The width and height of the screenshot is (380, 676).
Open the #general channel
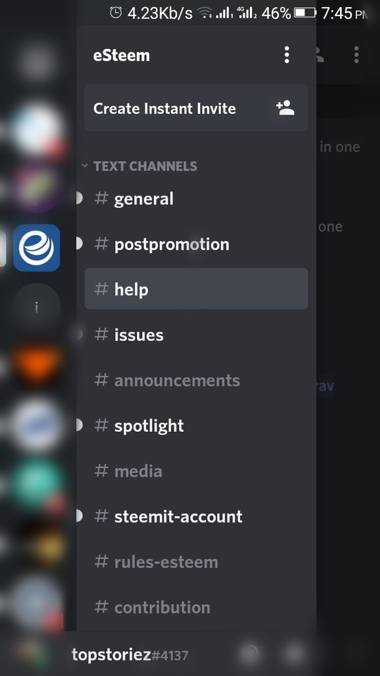tap(196, 199)
